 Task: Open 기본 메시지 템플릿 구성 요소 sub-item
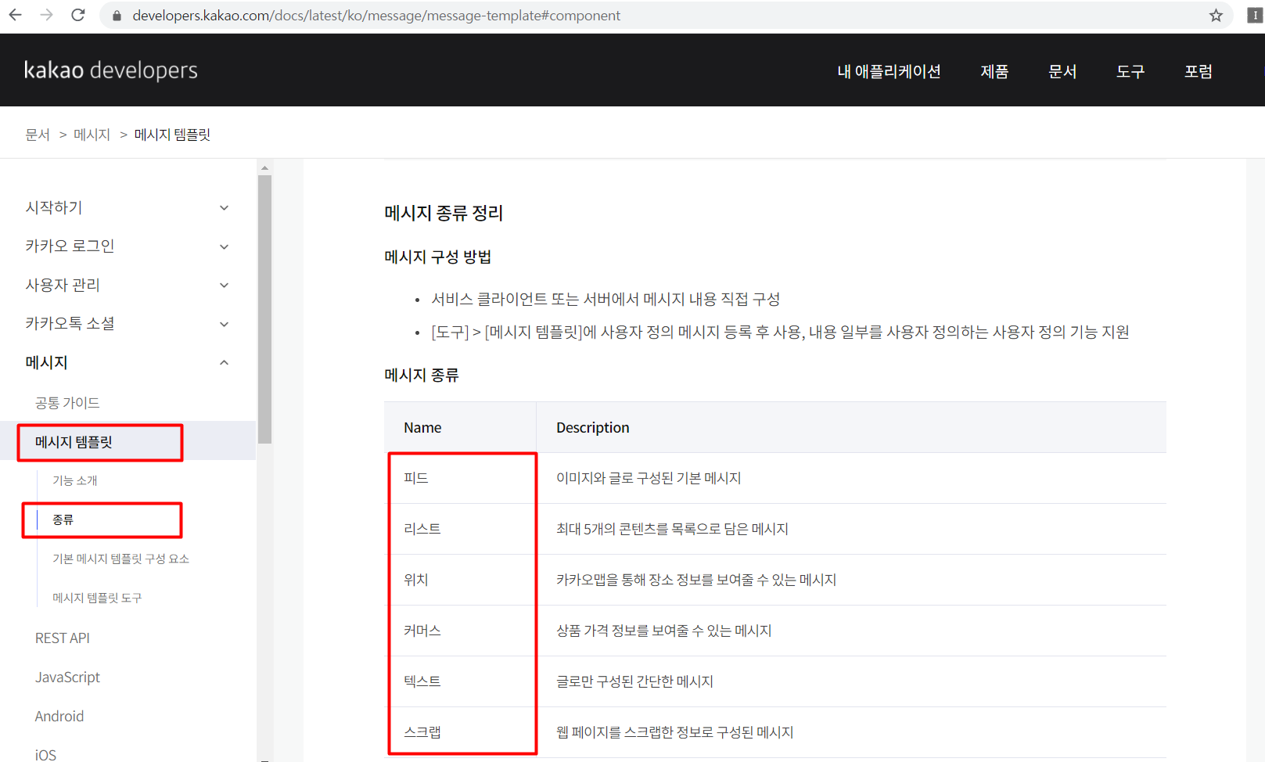pos(120,559)
